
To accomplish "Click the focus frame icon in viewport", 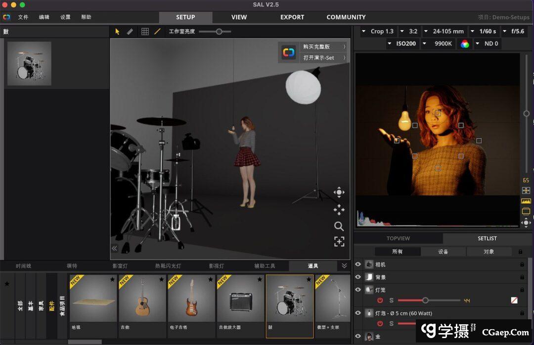I will coord(339,242).
